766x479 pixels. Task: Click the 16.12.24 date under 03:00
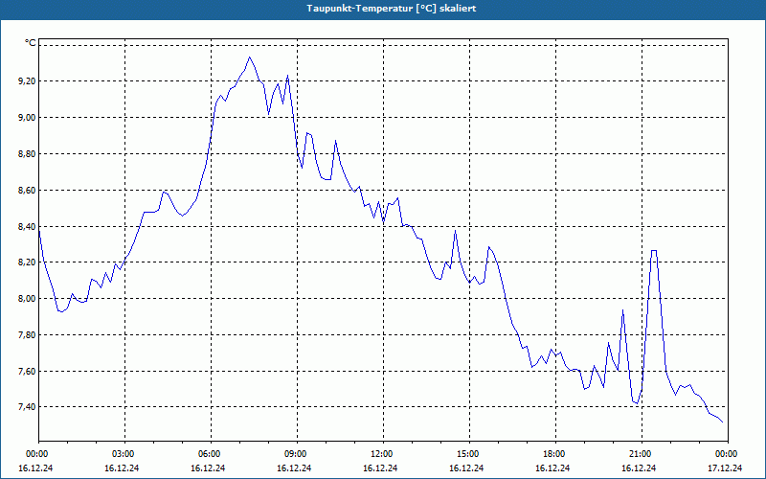122,468
